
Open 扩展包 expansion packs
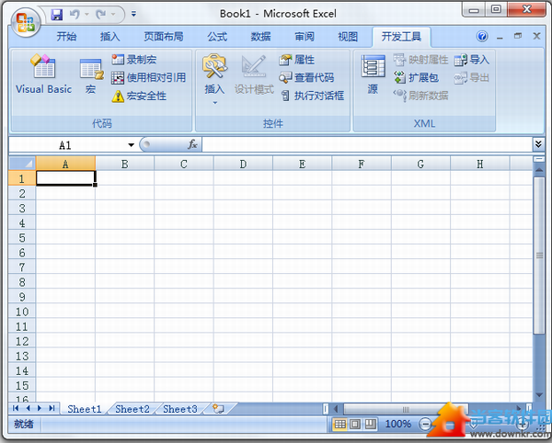(x=416, y=77)
